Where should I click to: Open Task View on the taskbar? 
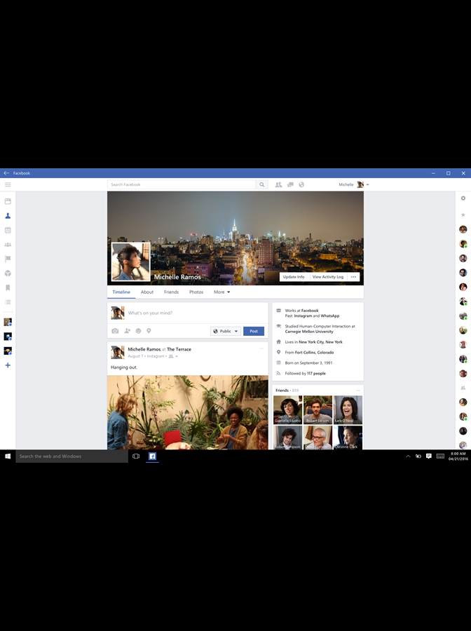click(x=136, y=456)
